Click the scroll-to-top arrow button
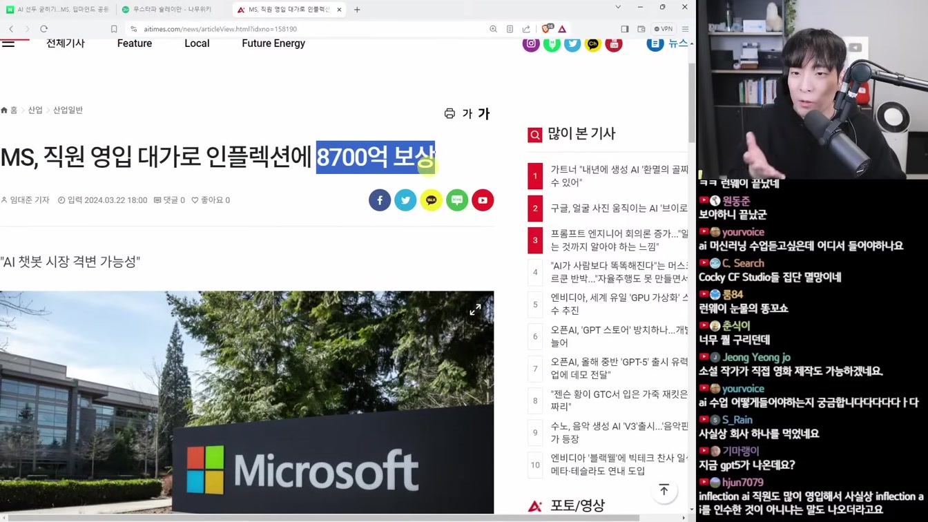 pyautogui.click(x=664, y=490)
